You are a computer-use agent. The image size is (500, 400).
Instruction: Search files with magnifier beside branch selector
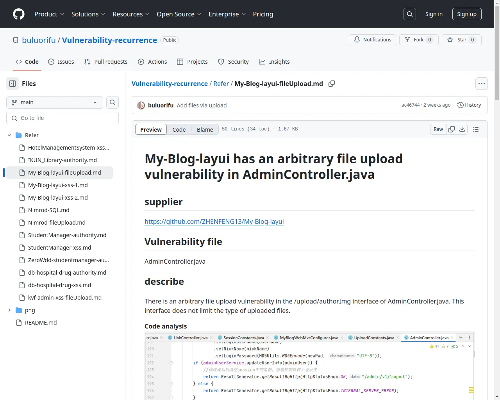tap(112, 102)
